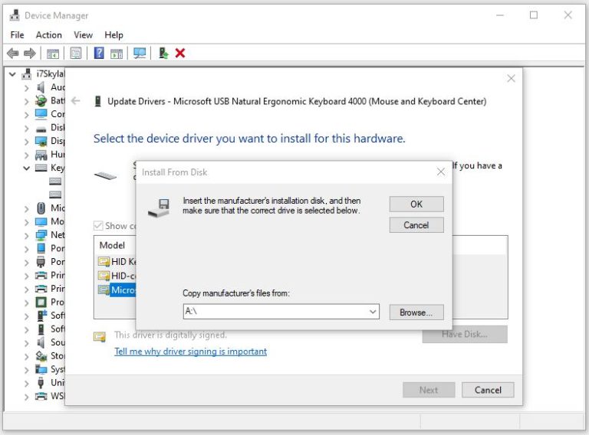Click the Show/Hide console tree icon

[53, 54]
